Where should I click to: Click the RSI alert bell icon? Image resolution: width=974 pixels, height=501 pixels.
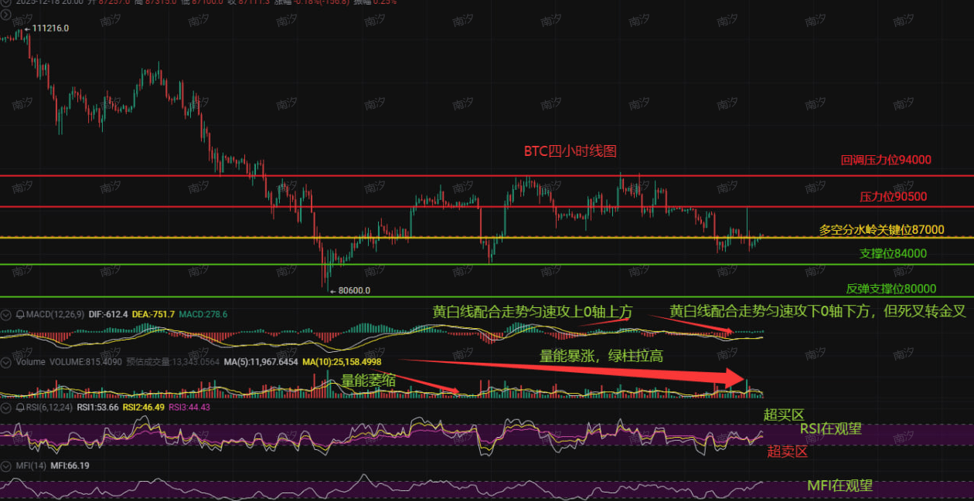pyautogui.click(x=20, y=407)
